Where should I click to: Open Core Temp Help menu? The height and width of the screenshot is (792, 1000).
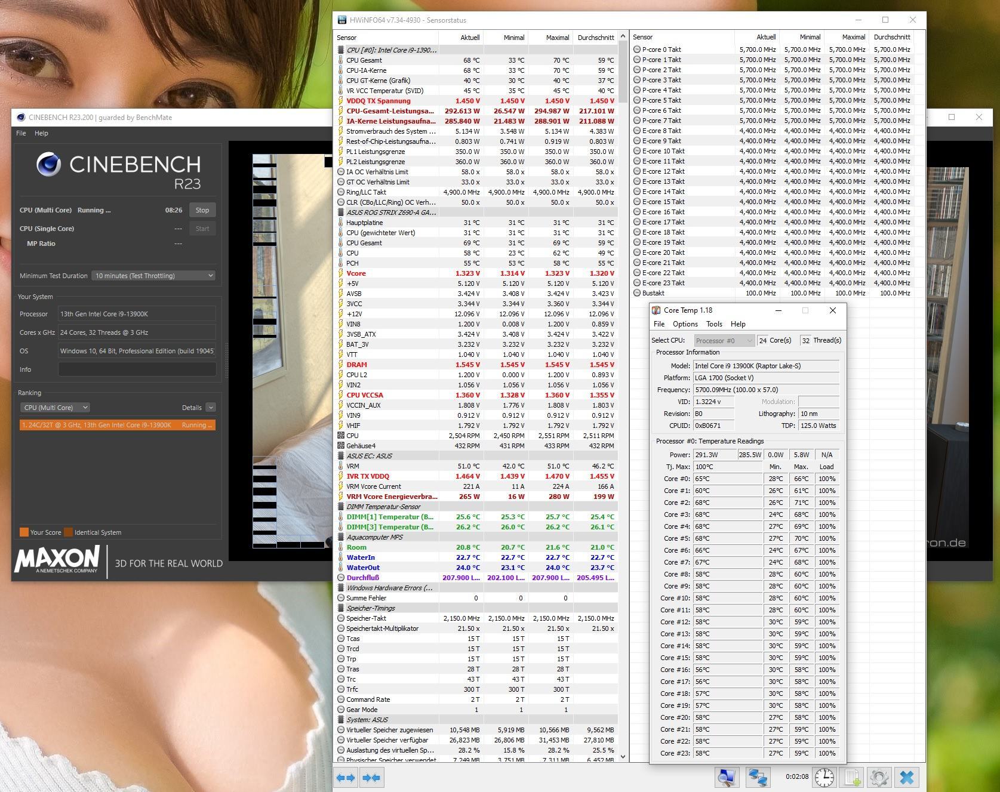738,324
